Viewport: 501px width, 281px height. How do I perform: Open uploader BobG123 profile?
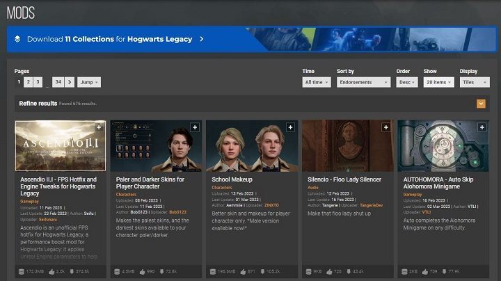click(x=177, y=212)
